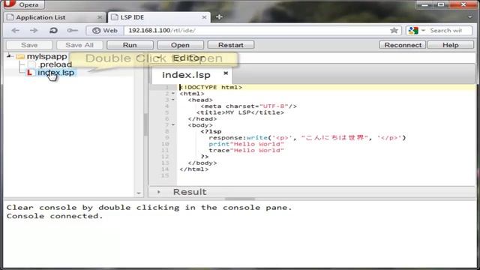
Task: Close the Application List browser tab
Action: [100, 17]
